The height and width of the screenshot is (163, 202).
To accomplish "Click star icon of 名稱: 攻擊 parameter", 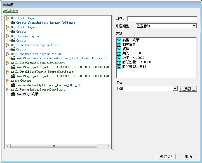I will (x=119, y=40).
